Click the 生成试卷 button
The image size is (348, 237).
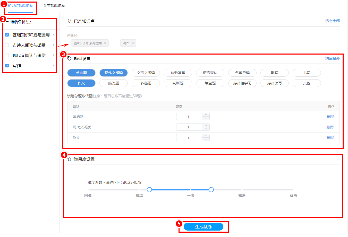203,227
